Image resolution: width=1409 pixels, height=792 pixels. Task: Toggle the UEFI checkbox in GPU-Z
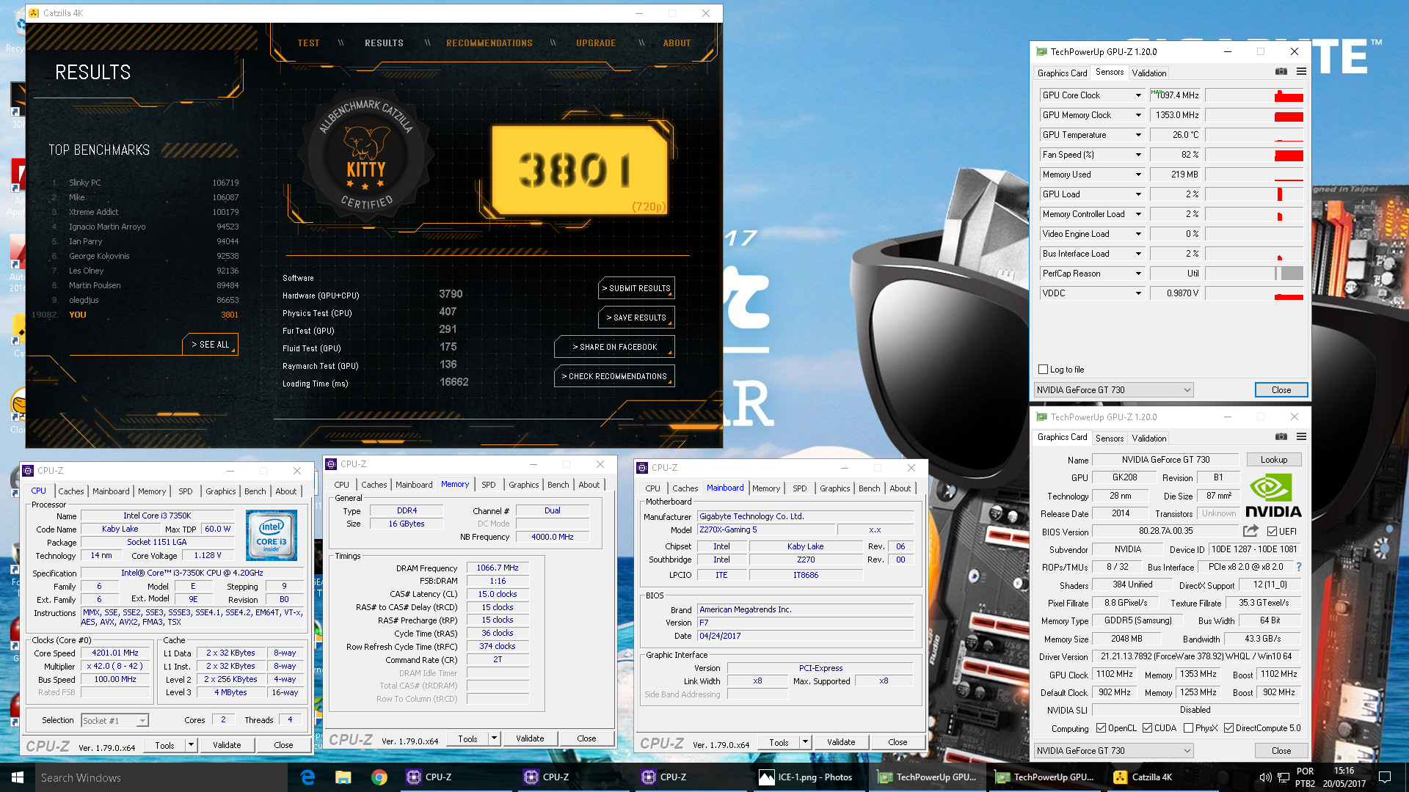1273,532
